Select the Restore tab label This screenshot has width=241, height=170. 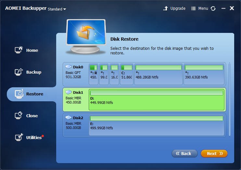pos(35,94)
